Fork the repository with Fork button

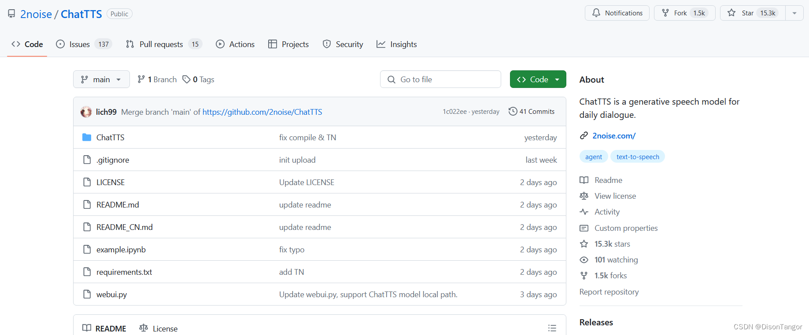coord(684,13)
